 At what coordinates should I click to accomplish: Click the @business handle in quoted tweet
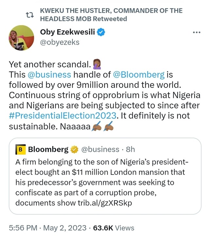pyautogui.click(x=100, y=149)
